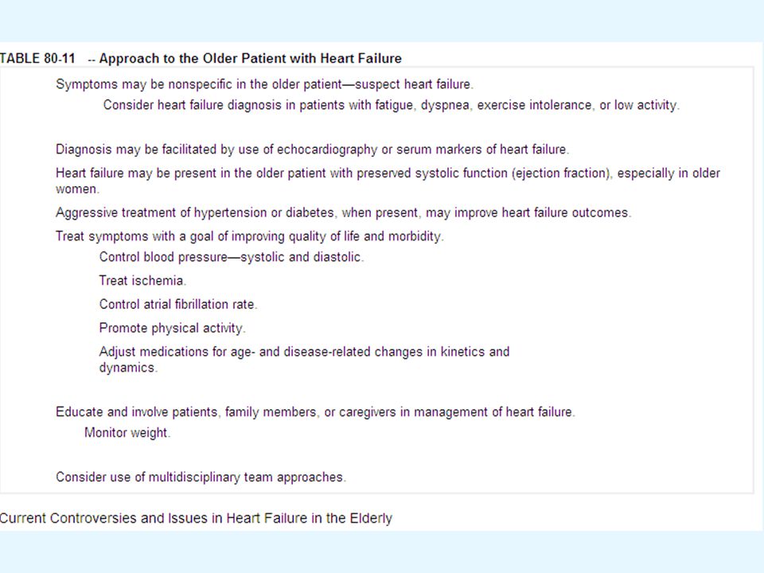Click the word 'dynamics' below Adjust medications
This screenshot has width=764, height=573.
coord(128,368)
